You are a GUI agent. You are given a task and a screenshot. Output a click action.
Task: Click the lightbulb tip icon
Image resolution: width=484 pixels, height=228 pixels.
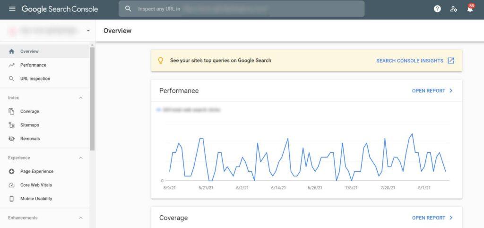coord(161,61)
